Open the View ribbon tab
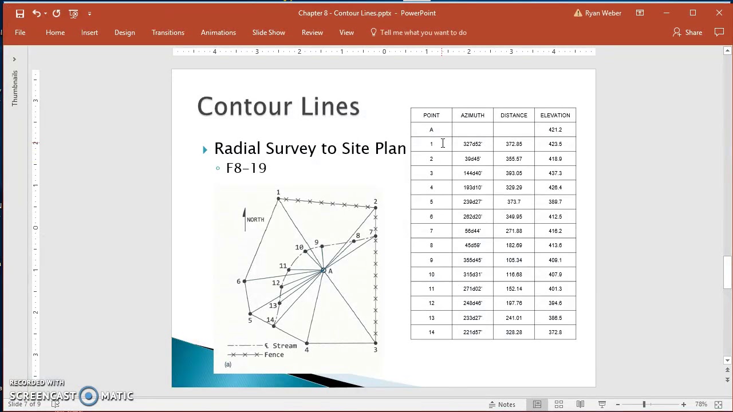Screen dimensions: 733x412 click(x=346, y=33)
